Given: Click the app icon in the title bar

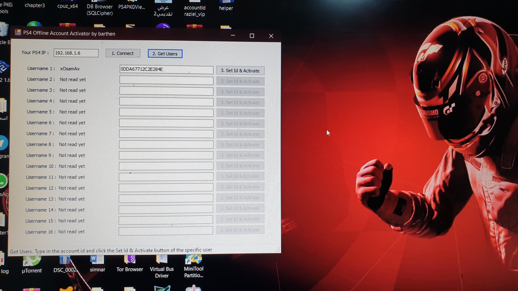Looking at the screenshot, I should (x=18, y=32).
